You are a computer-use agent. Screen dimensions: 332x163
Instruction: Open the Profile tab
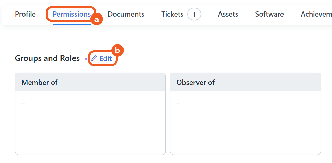point(25,14)
